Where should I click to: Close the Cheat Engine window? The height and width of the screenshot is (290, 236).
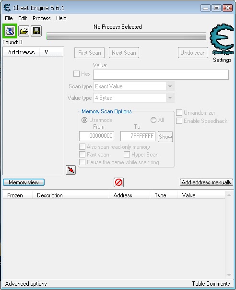(227, 8)
